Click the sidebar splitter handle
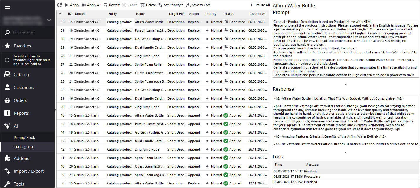420x188 pixels. [x=55, y=110]
